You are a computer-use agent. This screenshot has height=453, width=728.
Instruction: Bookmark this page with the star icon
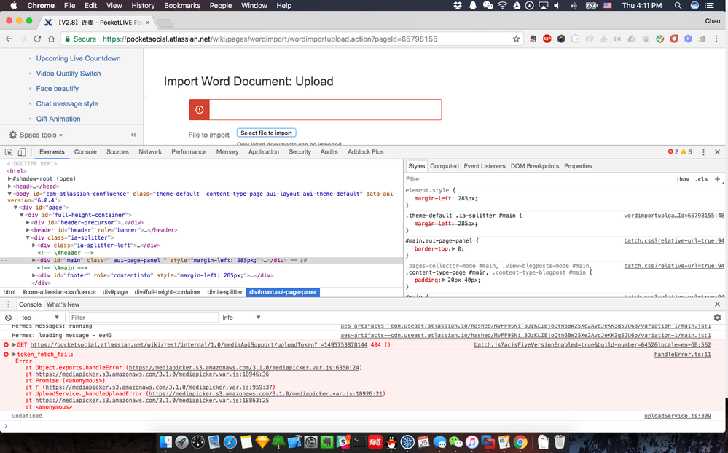click(x=516, y=39)
